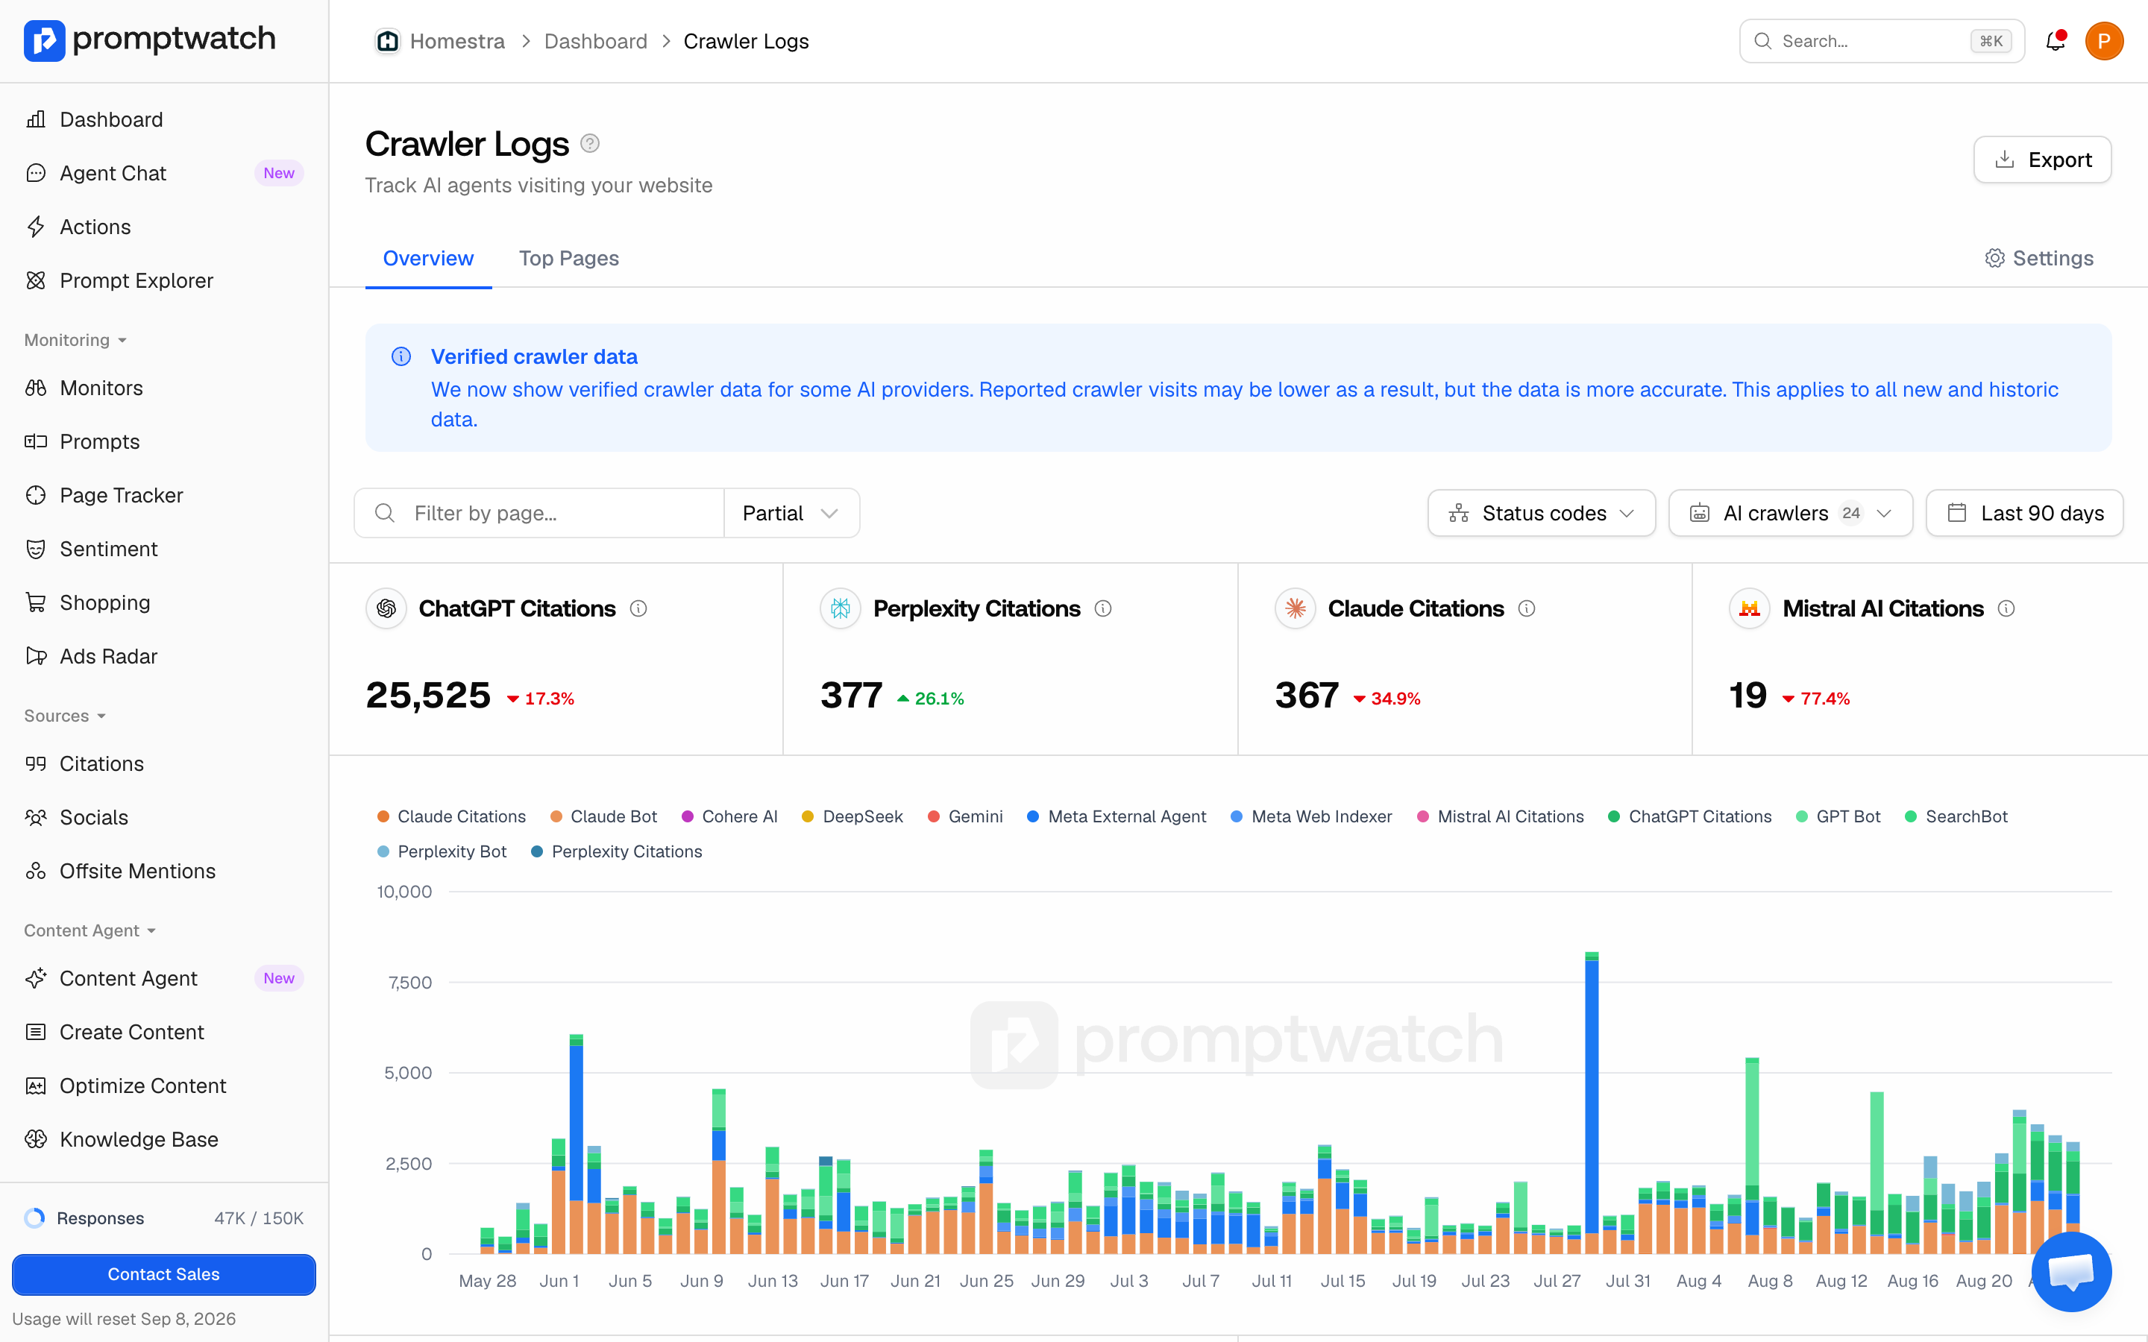Click the Offsite Mentions icon
The image size is (2148, 1342).
click(36, 871)
